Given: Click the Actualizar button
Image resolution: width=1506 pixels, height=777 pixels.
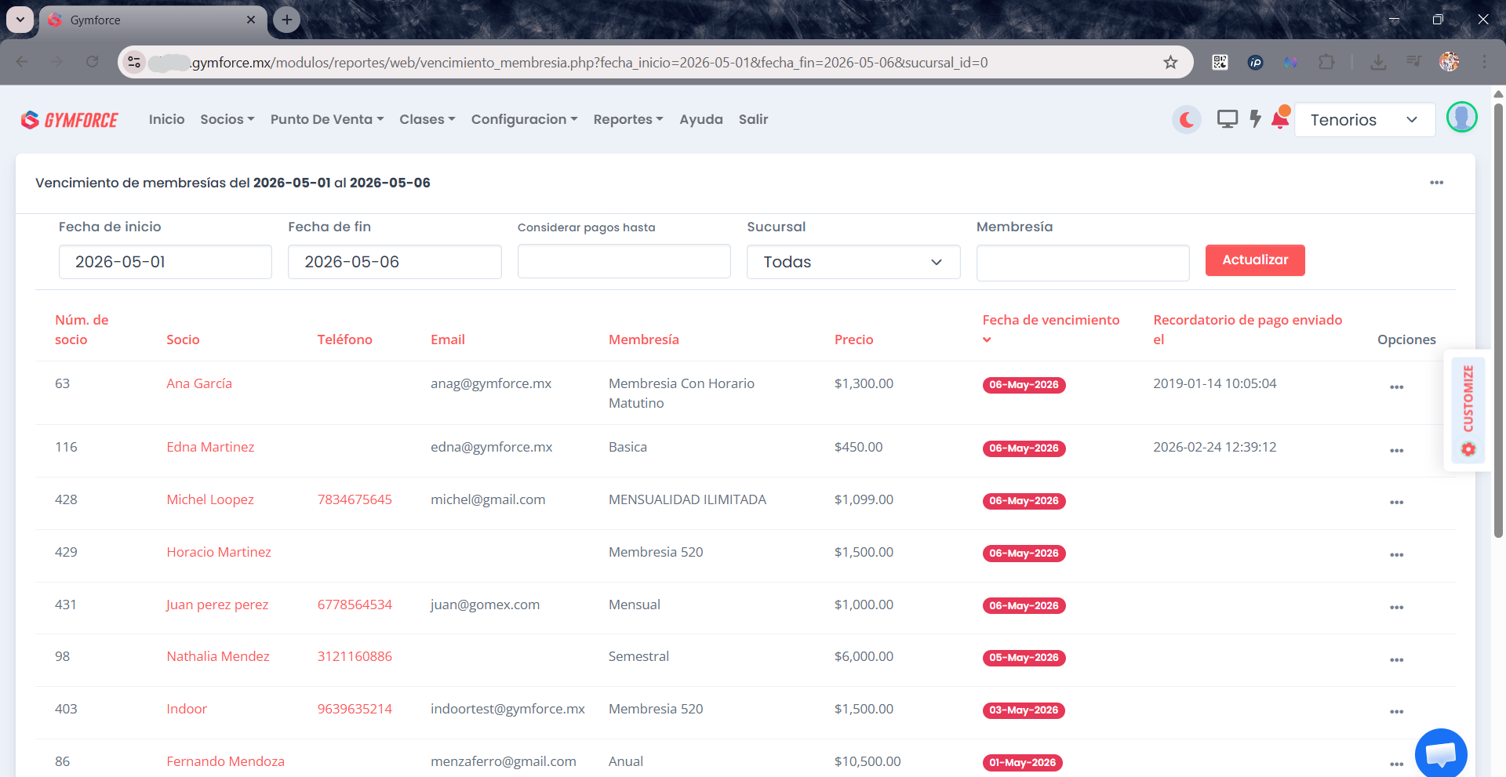Looking at the screenshot, I should (1255, 260).
